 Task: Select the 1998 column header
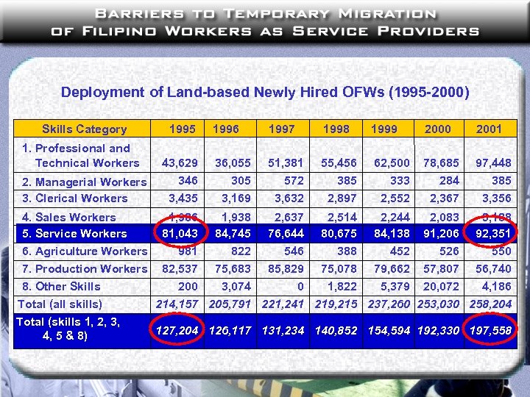coord(336,129)
